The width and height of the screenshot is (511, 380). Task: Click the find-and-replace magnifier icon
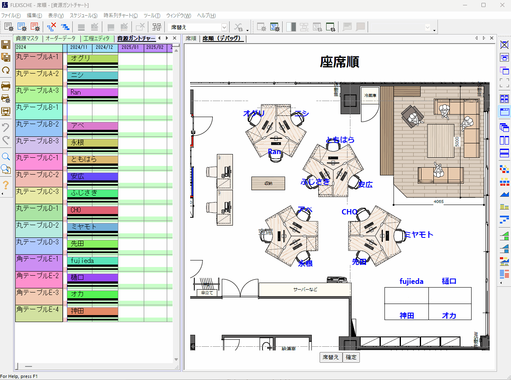coord(6,169)
